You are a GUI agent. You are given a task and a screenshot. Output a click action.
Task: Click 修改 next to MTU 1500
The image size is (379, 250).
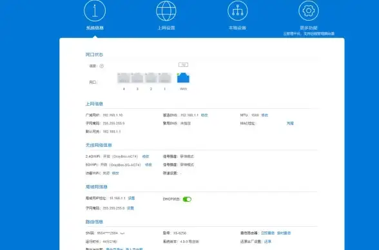pos(265,115)
